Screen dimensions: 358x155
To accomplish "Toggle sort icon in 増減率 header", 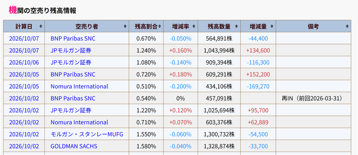I will [194, 27].
